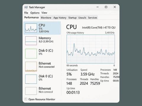Click the '00:01:13' up time value
142x106 pixels.
tap(73, 92)
